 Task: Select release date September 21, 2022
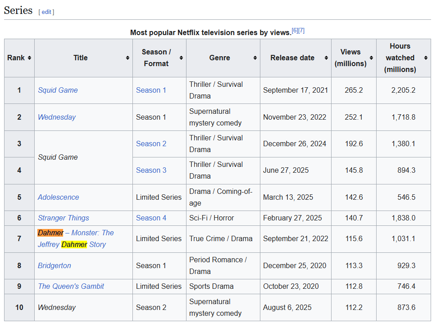[296, 239]
